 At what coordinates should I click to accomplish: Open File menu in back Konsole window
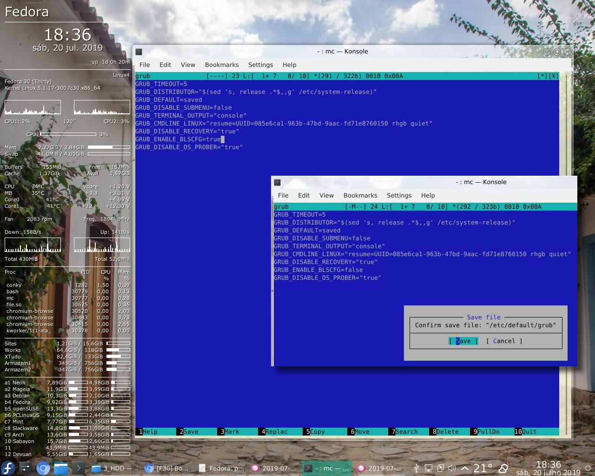click(145, 65)
